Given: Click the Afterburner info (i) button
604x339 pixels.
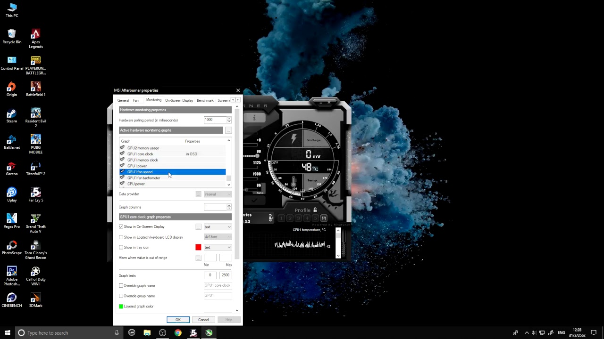Looking at the screenshot, I should [x=254, y=118].
